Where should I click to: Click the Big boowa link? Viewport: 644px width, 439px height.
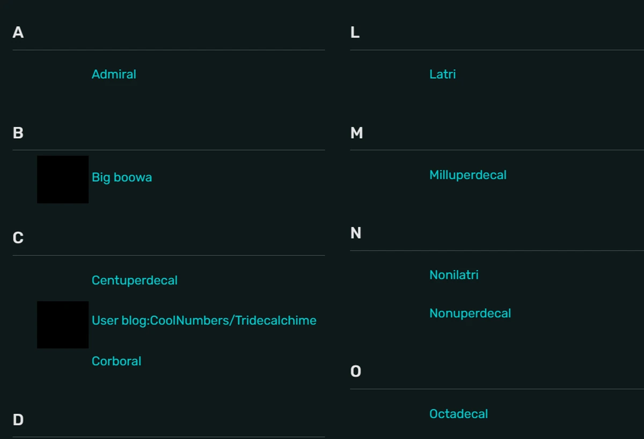(x=122, y=177)
